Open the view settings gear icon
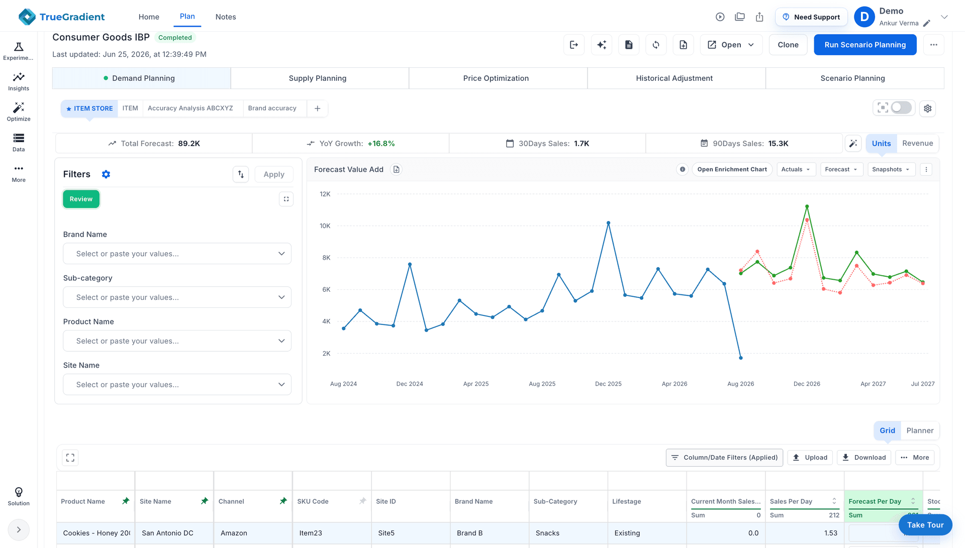Viewport: 965px width, 548px height. pyautogui.click(x=928, y=108)
